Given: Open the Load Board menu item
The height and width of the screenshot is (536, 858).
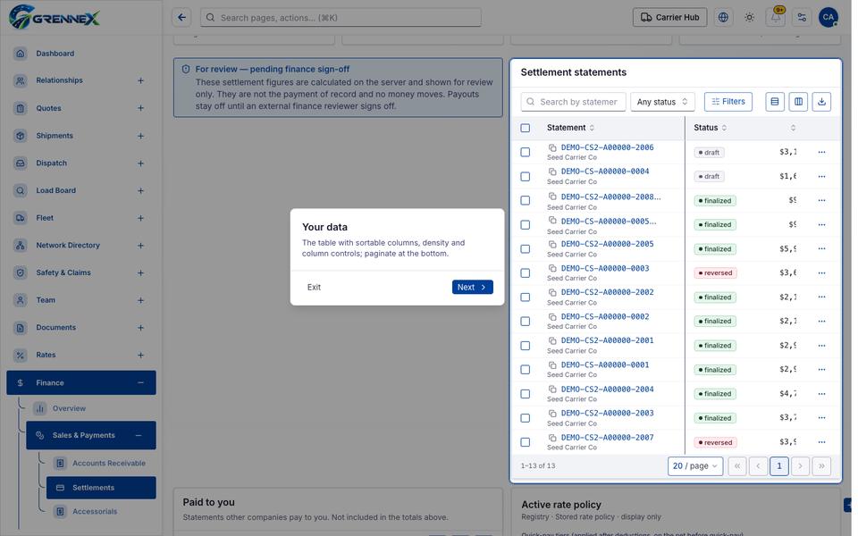Looking at the screenshot, I should coord(81,190).
